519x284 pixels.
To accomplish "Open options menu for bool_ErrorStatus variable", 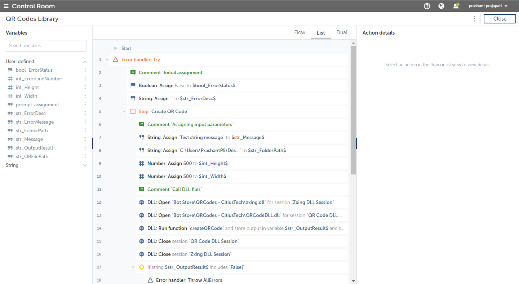I will [x=85, y=70].
